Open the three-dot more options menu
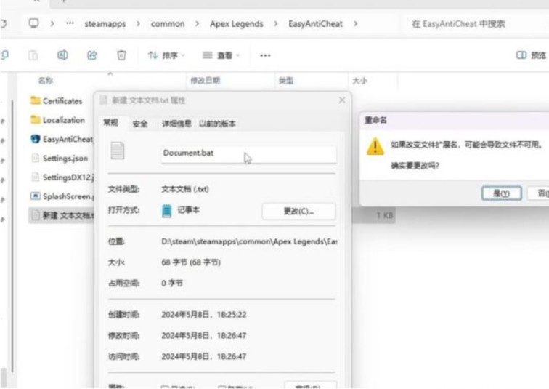549x389 pixels. 265,55
